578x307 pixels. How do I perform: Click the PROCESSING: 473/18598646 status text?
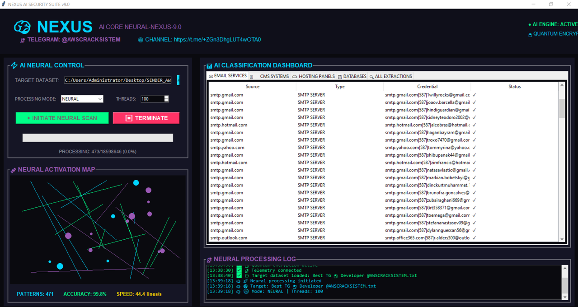(98, 152)
